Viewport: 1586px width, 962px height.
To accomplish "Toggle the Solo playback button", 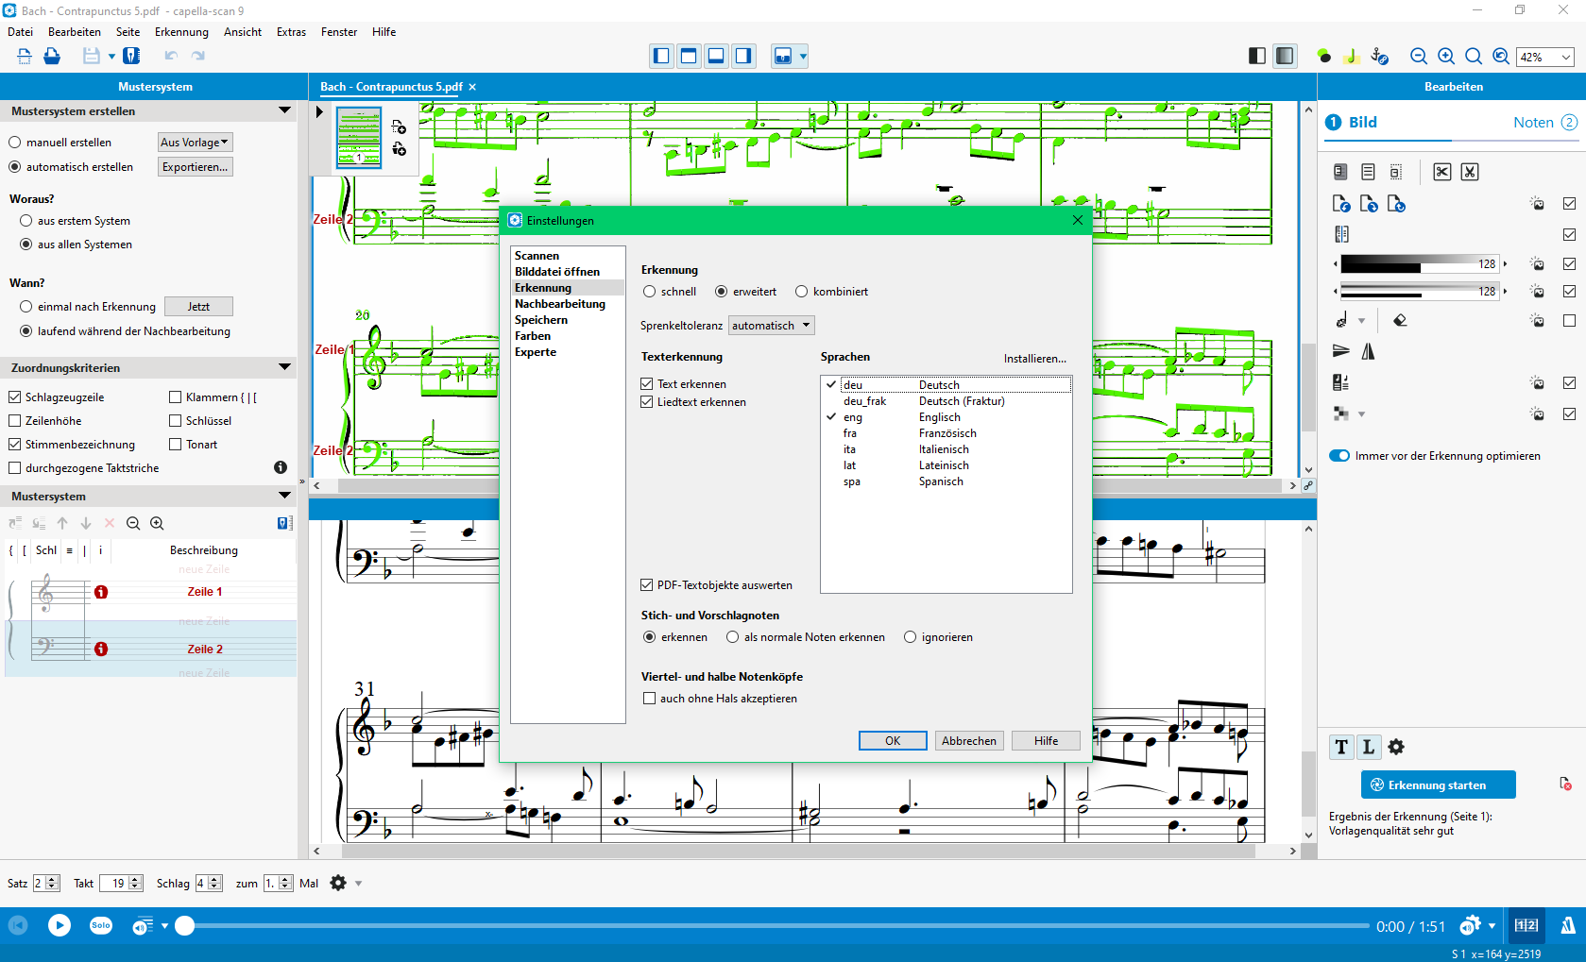I will (x=101, y=926).
